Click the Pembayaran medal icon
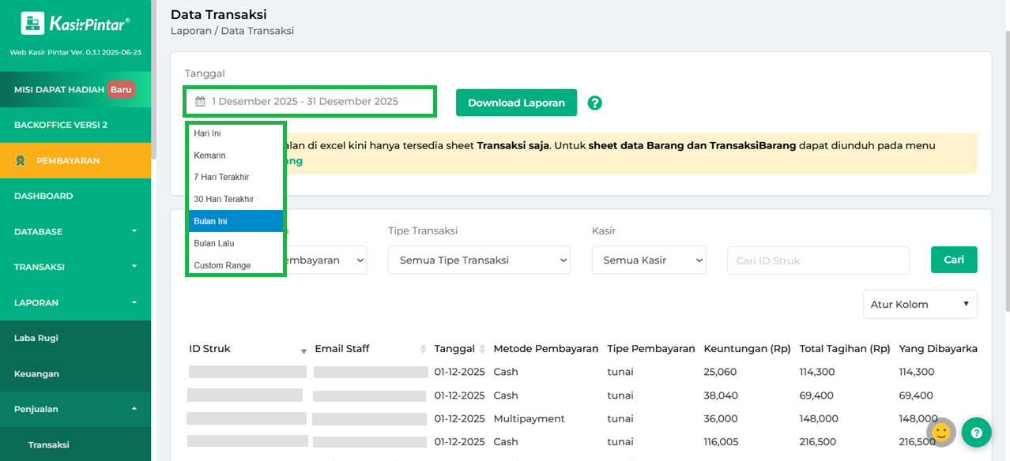Viewport: 1010px width, 461px height. (21, 160)
